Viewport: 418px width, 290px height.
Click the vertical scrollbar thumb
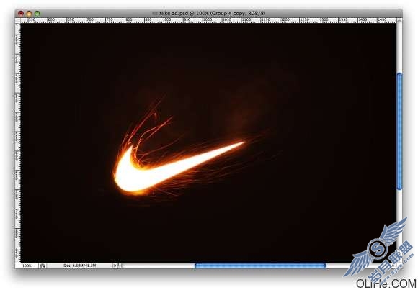point(399,131)
